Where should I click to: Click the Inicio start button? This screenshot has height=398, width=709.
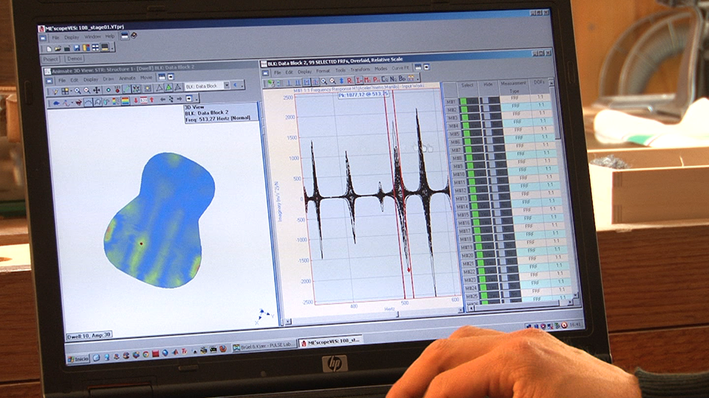[78, 359]
